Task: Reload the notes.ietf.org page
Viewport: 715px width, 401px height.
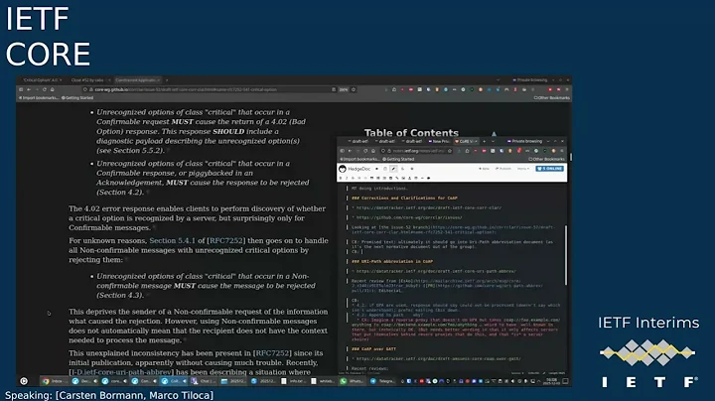Action: click(365, 151)
